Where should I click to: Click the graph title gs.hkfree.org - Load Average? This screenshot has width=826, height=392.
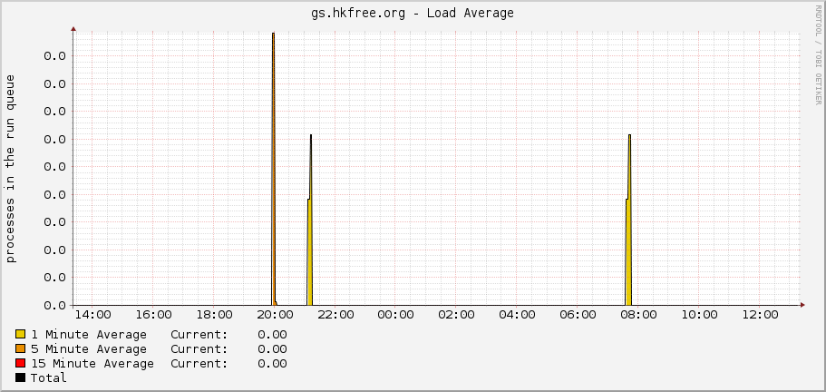[x=413, y=14]
